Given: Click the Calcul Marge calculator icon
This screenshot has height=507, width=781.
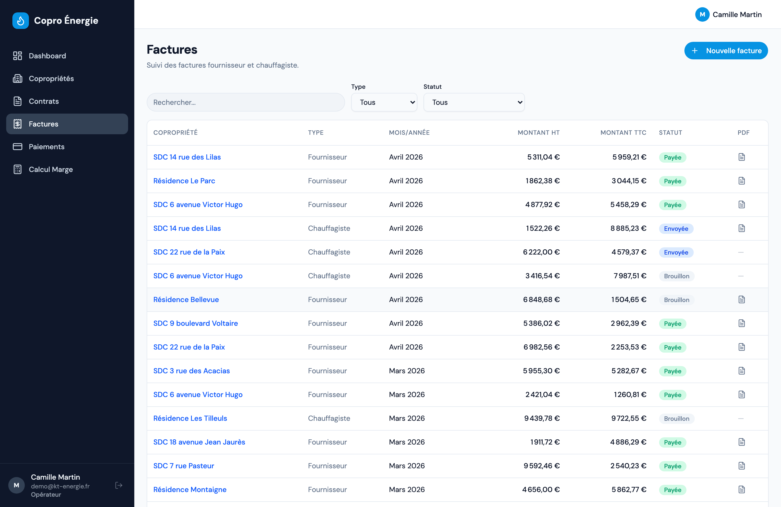Looking at the screenshot, I should [x=17, y=169].
